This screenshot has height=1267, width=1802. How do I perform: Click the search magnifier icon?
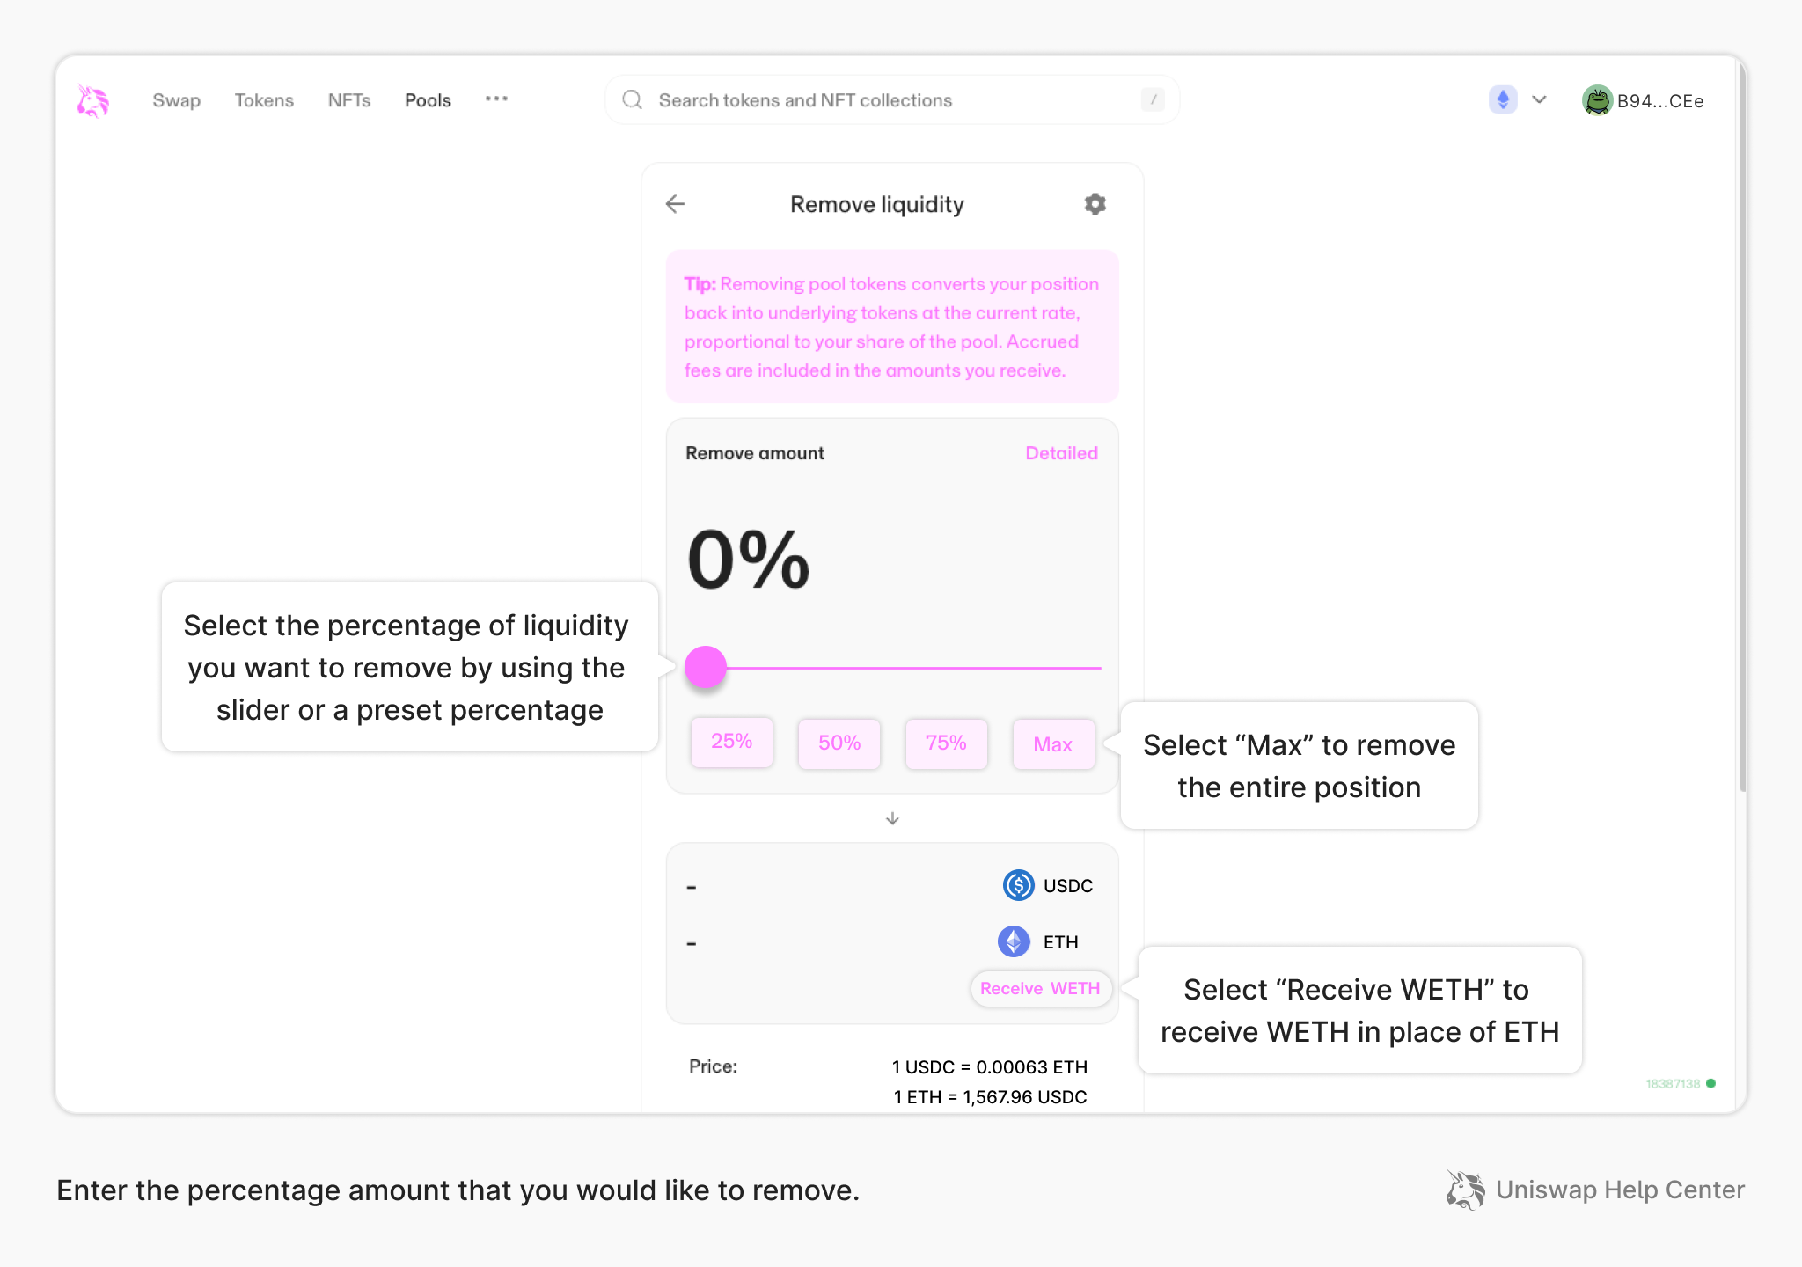click(x=632, y=100)
